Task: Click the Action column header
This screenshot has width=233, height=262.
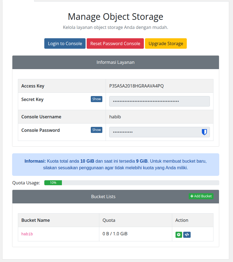Action: (182, 220)
